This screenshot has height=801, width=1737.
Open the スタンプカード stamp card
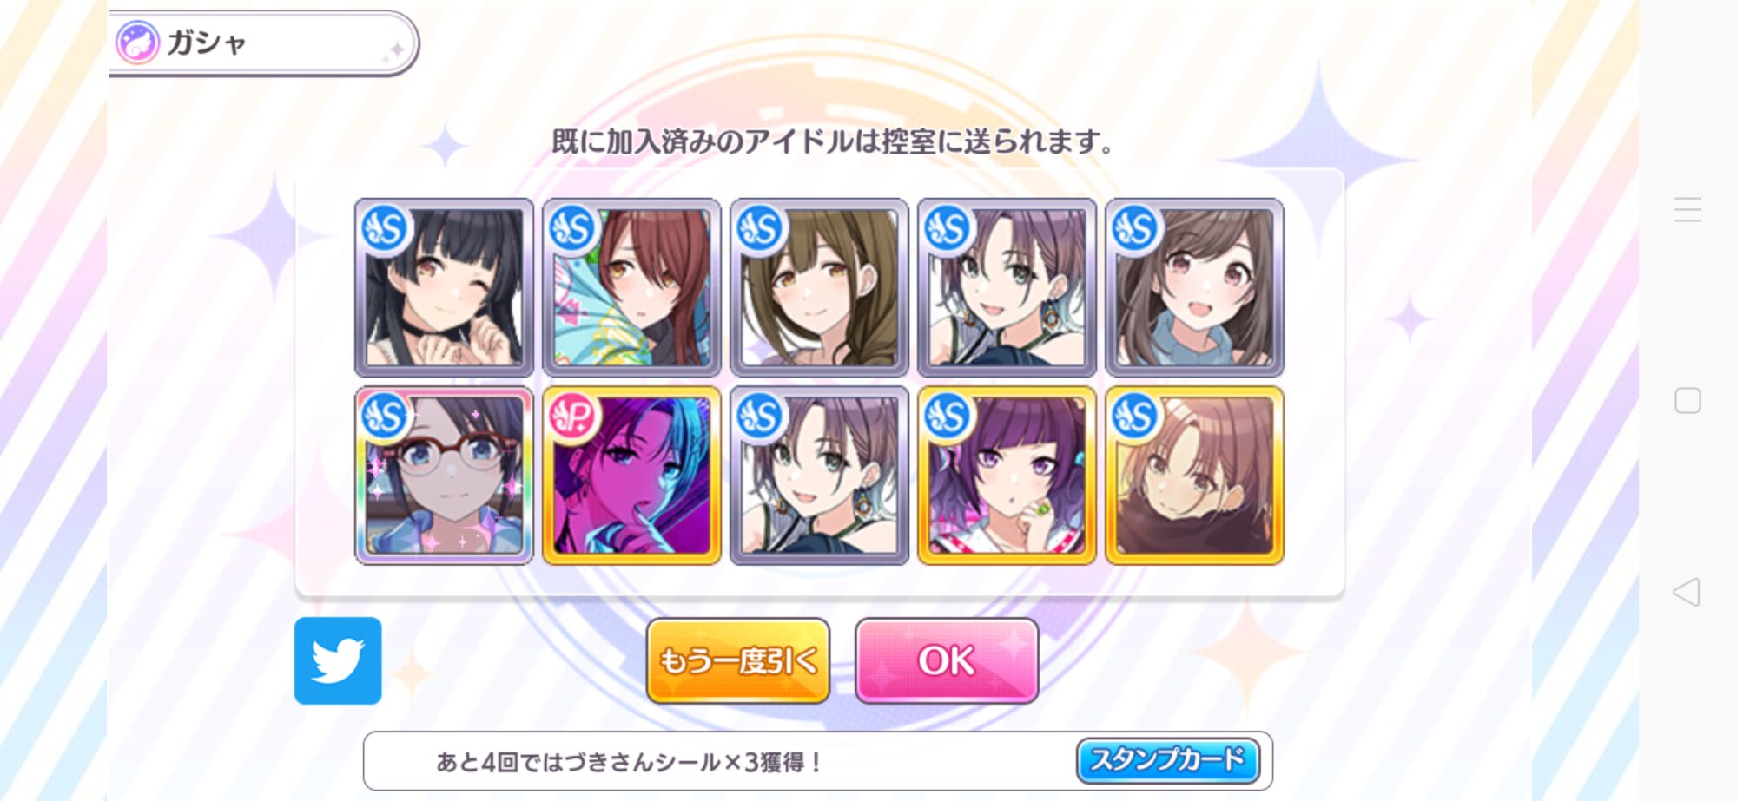point(1167,760)
